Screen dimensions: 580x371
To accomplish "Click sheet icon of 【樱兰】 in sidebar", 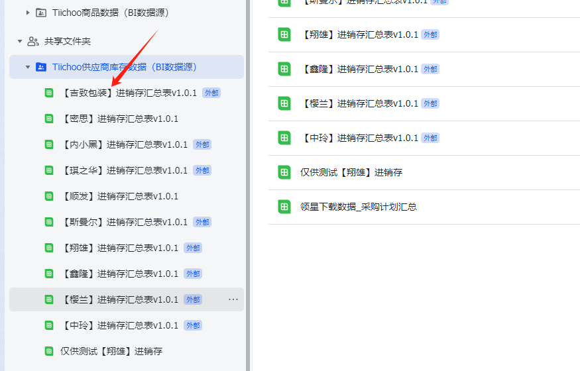I will click(x=49, y=299).
